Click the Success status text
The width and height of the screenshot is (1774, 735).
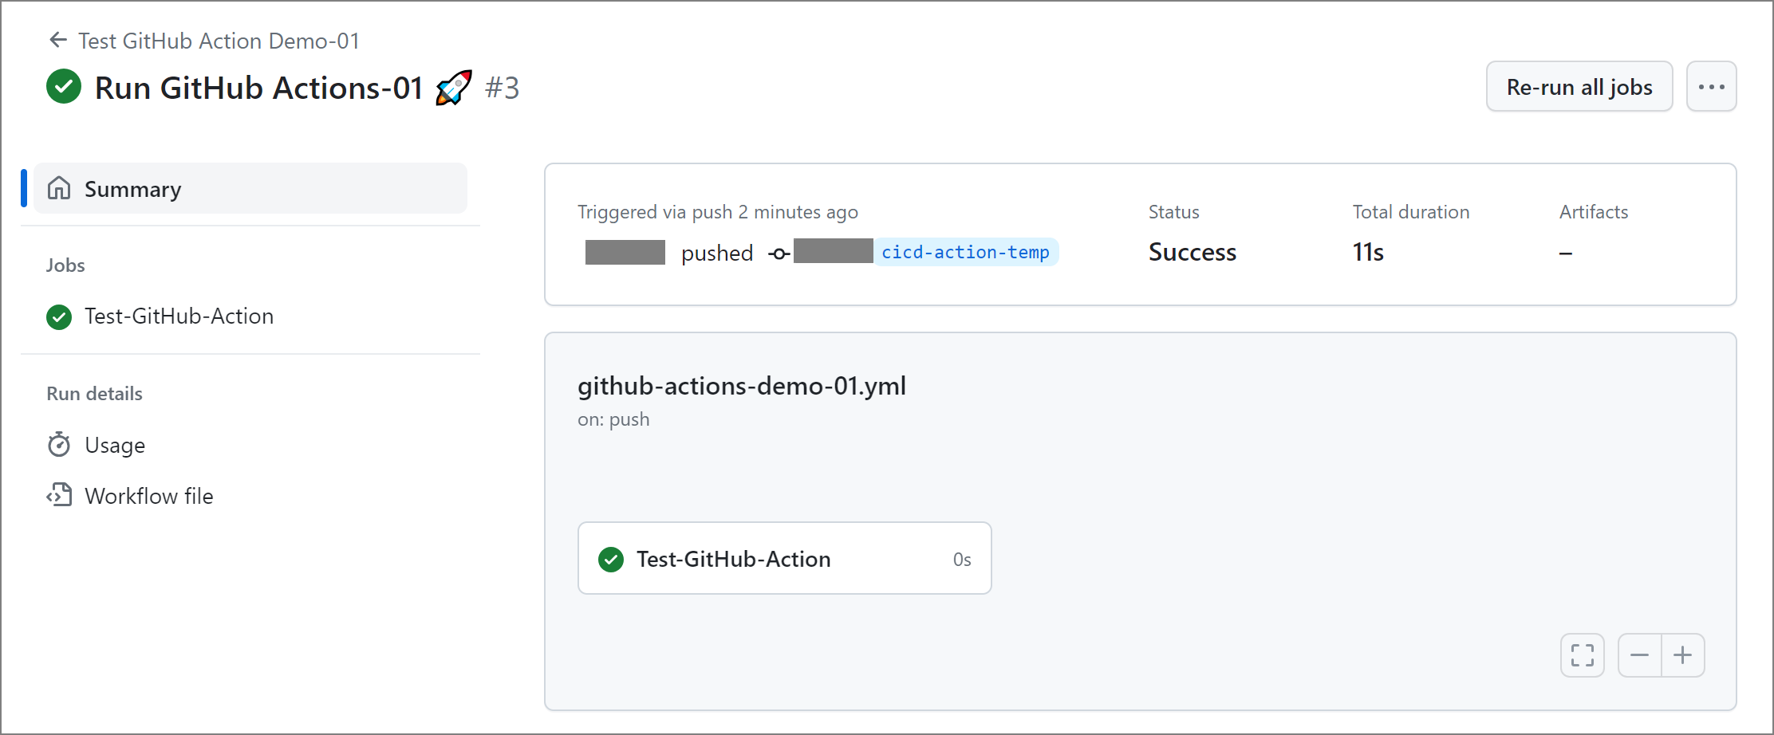pyautogui.click(x=1193, y=252)
